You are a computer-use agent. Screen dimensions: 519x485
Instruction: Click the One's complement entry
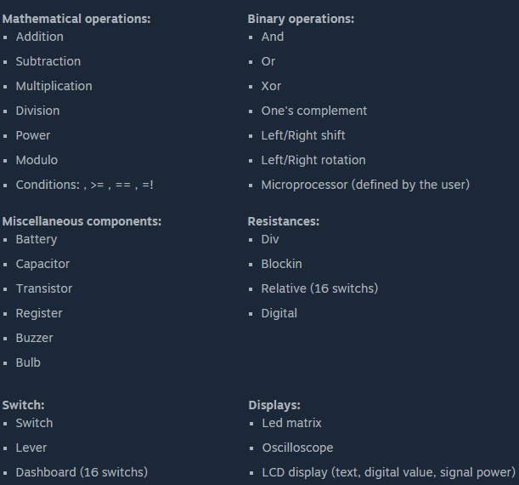pyautogui.click(x=313, y=111)
